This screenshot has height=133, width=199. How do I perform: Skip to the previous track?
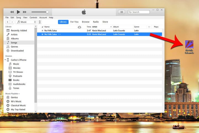click(x=12, y=12)
